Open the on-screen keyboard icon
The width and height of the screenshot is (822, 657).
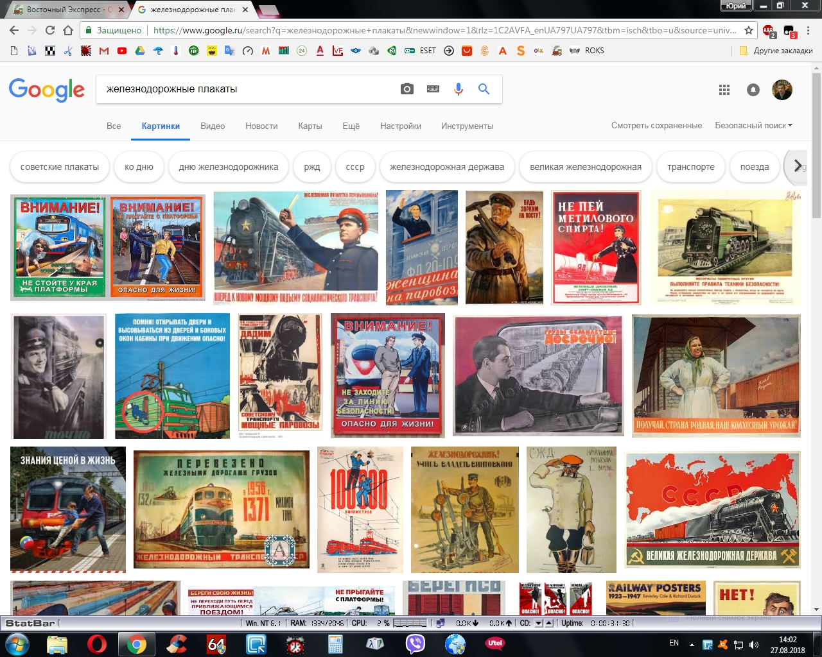click(x=433, y=89)
